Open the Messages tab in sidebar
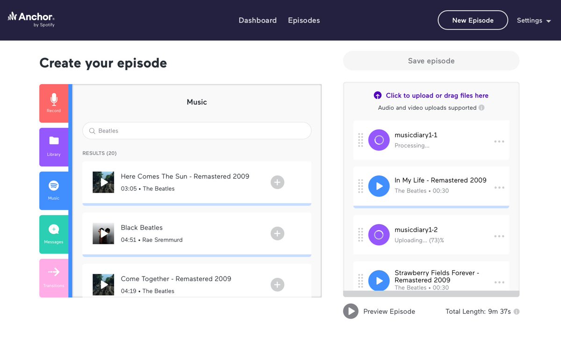This screenshot has width=561, height=347. 54,234
